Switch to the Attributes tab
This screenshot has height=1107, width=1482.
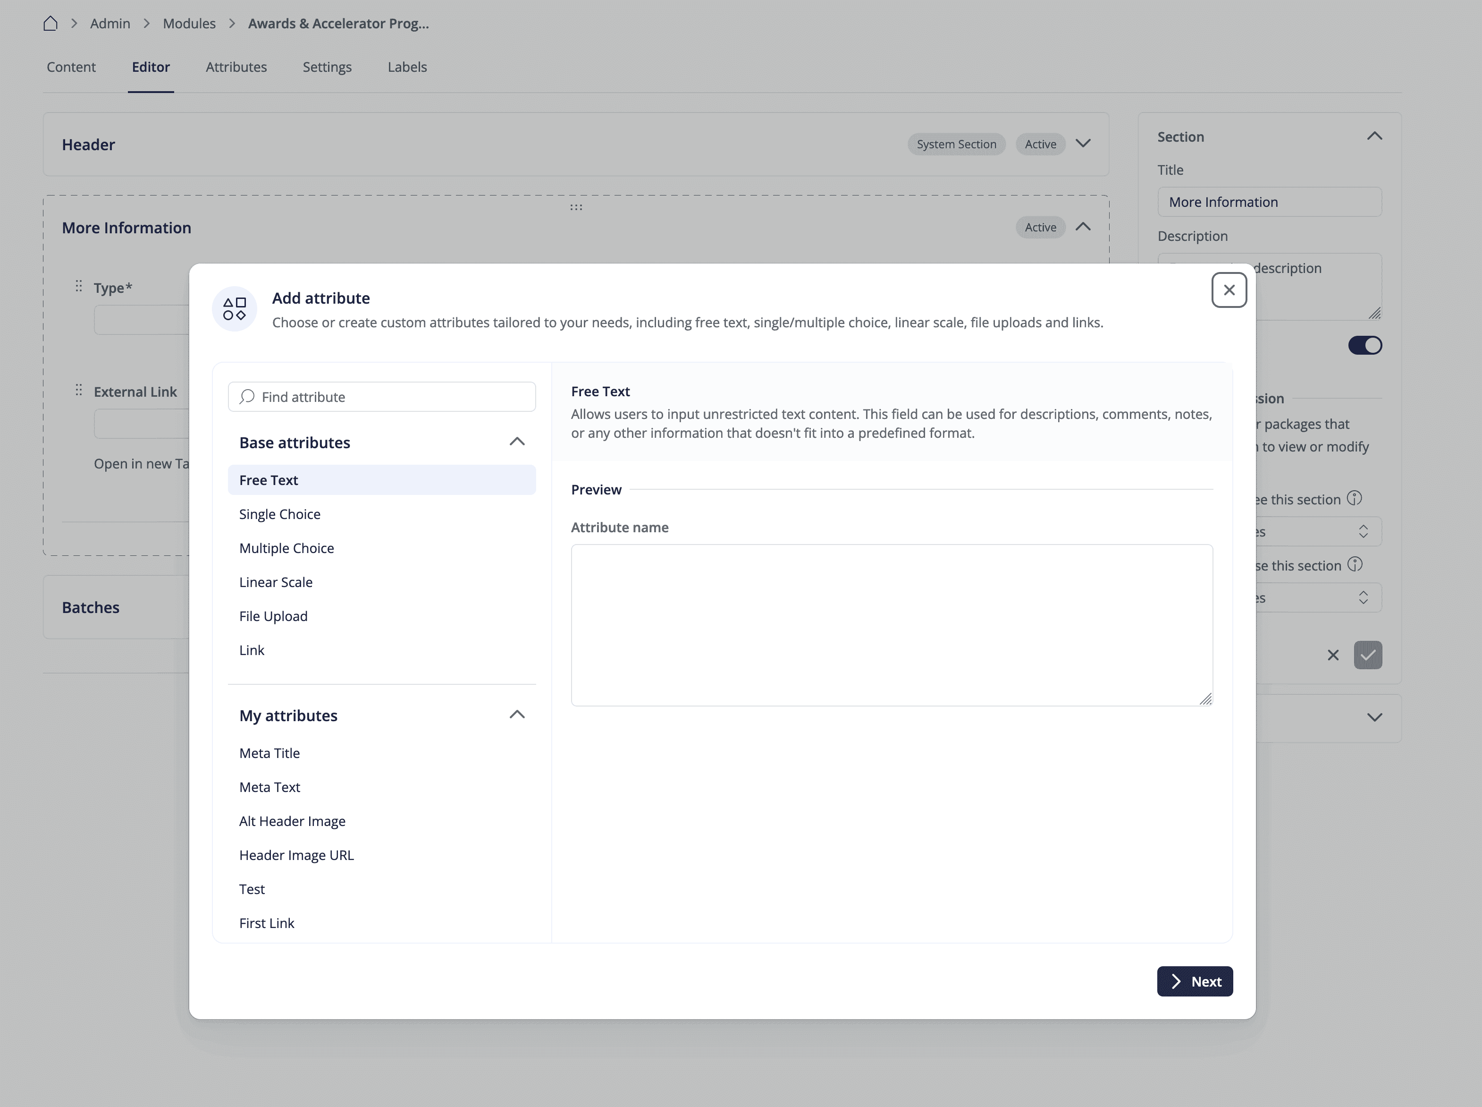pyautogui.click(x=236, y=67)
